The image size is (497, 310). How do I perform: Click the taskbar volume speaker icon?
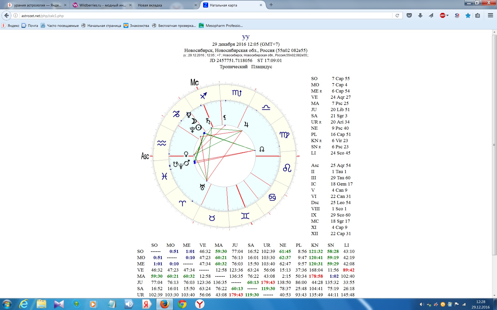[422, 304]
